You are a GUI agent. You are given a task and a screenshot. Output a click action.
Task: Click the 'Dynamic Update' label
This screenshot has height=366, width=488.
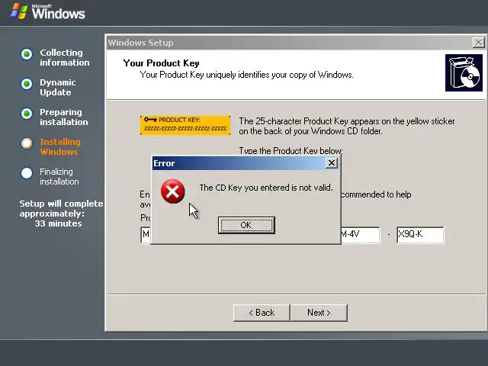click(x=58, y=88)
